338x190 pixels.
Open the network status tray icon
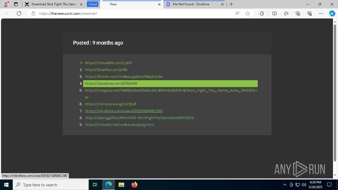click(298, 185)
